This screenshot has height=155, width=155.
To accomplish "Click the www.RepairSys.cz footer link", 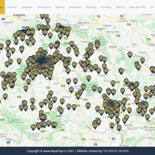I will (59, 151).
